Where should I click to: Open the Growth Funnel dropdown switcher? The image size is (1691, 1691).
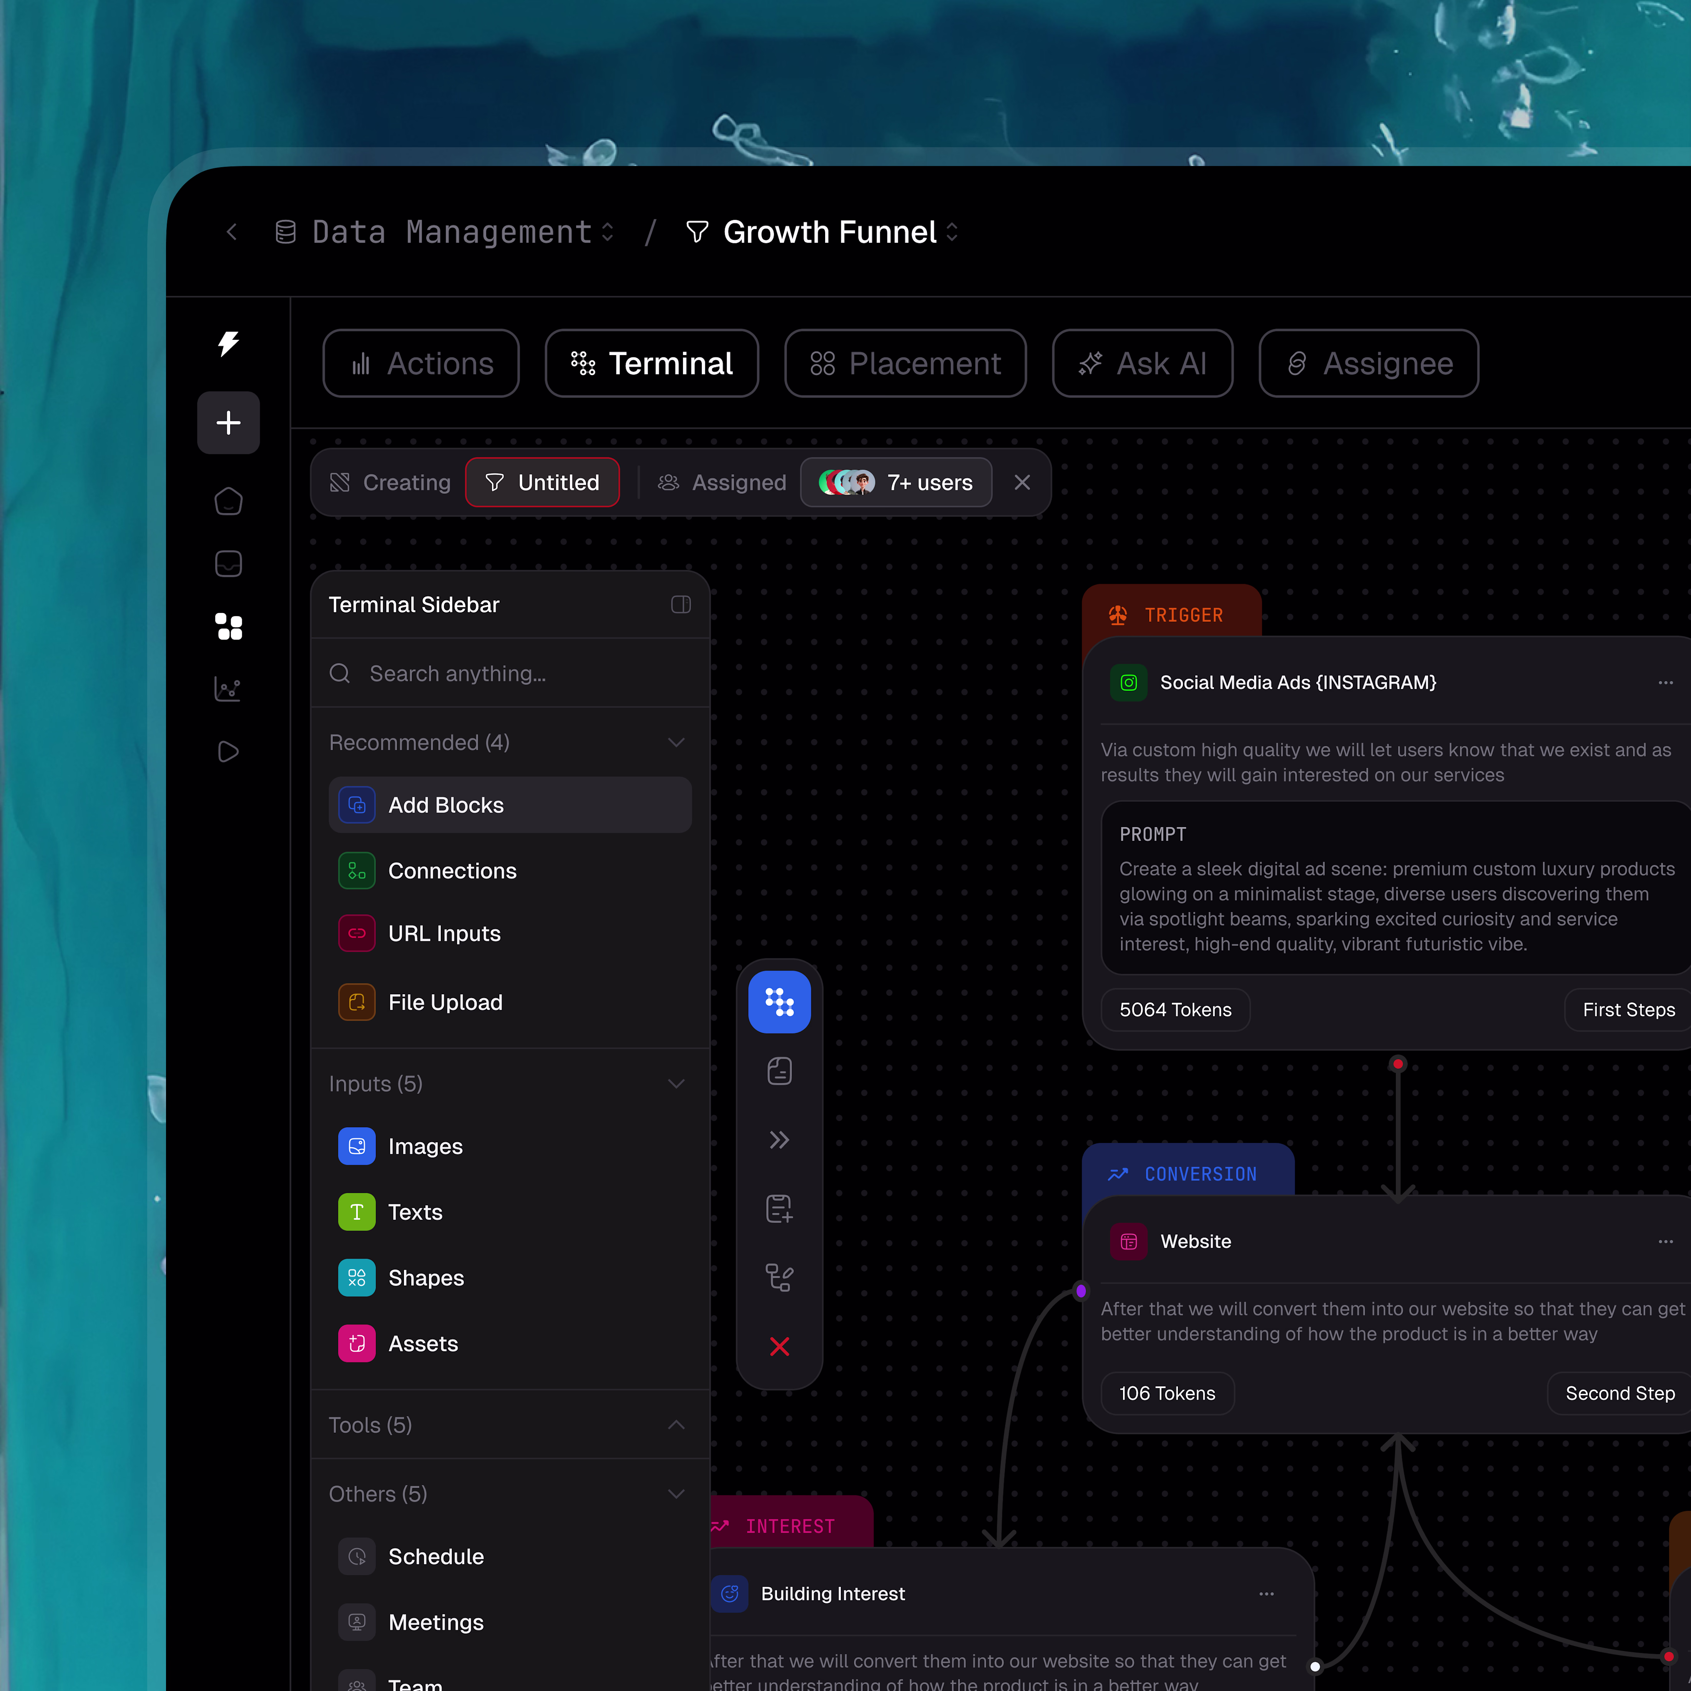click(952, 232)
